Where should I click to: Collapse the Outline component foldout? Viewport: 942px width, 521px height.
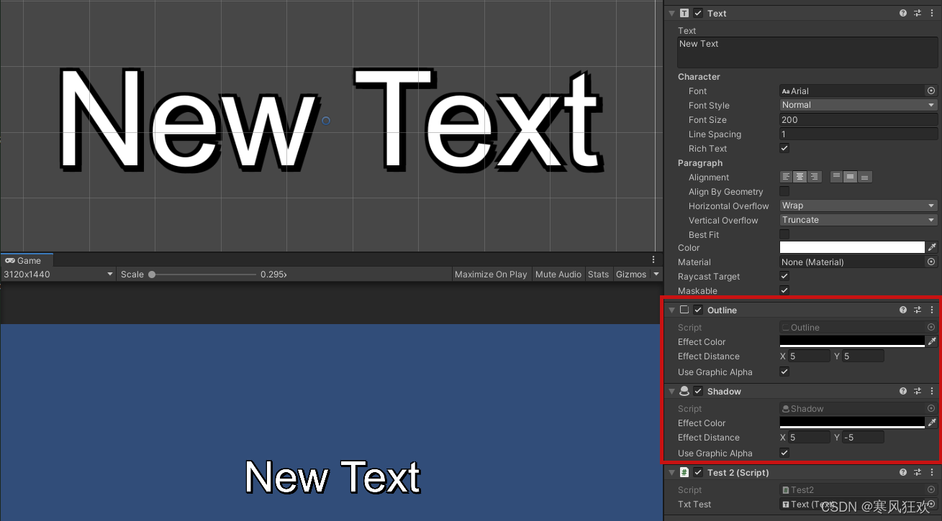[x=671, y=310]
